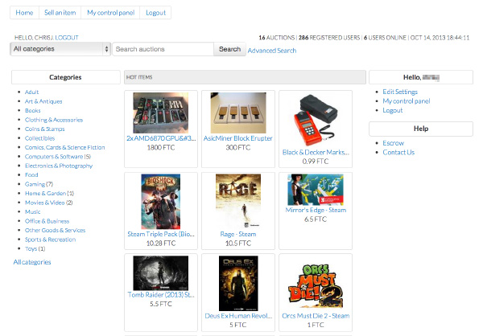Click the 2x AMD 6870 GPU title link

[x=161, y=138]
